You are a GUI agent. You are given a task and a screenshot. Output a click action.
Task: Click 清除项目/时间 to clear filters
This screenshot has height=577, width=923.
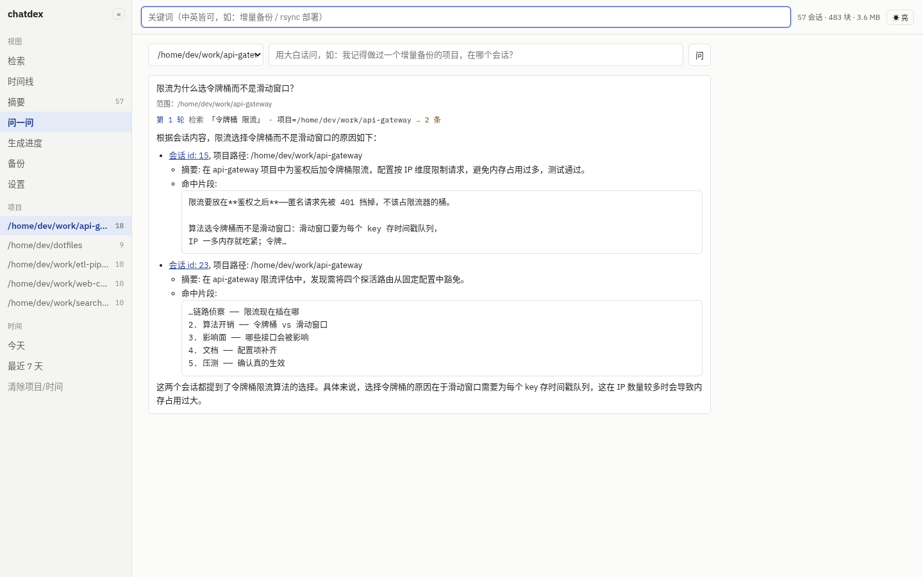[65, 387]
